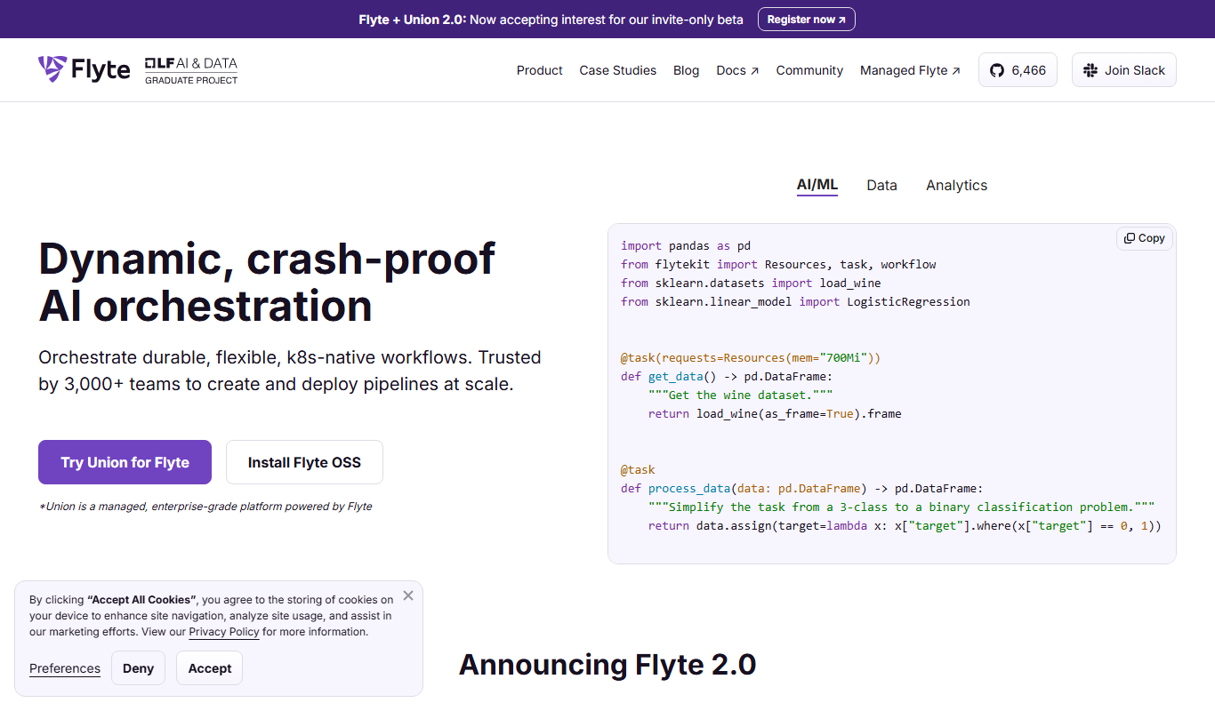Viewport: 1215px width, 711px height.
Task: Go to Case Studies page
Action: [618, 70]
